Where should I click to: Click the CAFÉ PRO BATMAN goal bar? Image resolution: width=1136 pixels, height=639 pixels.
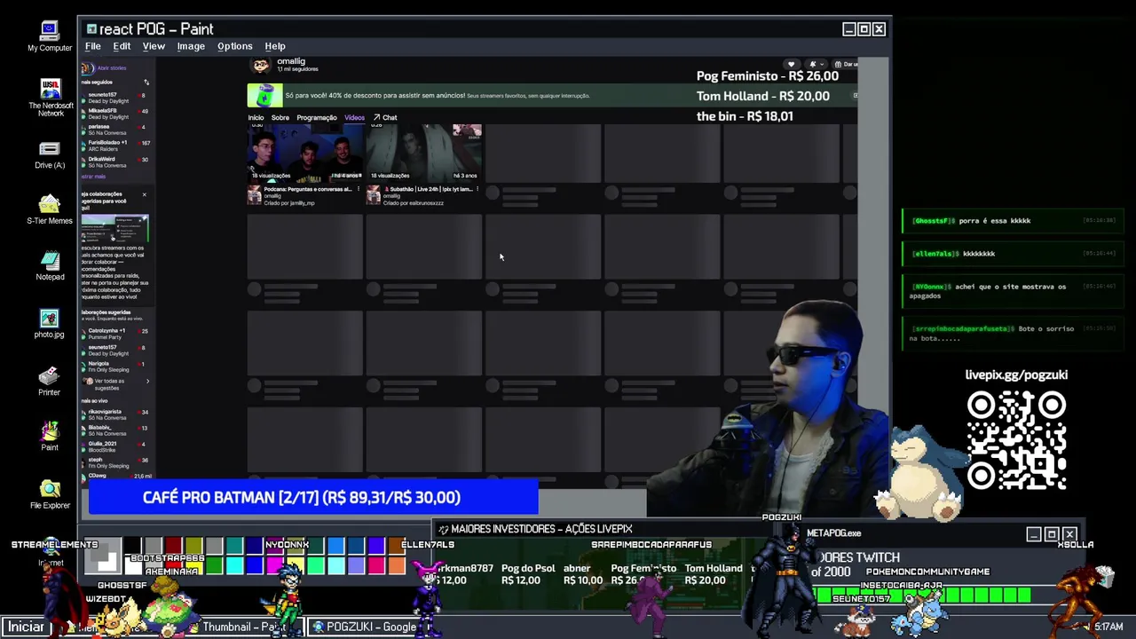point(313,498)
